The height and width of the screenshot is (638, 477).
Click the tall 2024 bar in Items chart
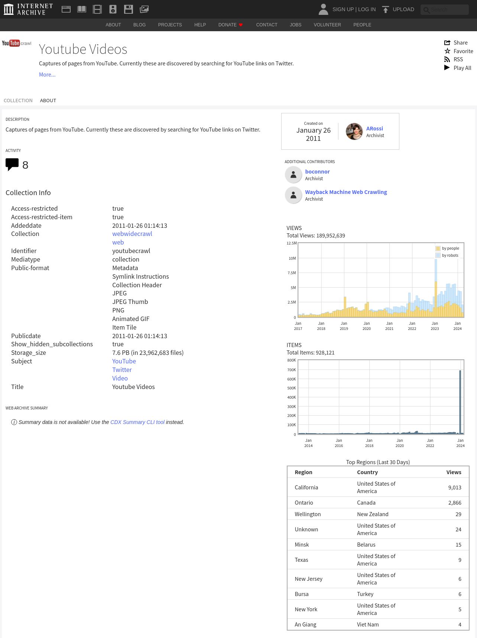click(x=460, y=402)
